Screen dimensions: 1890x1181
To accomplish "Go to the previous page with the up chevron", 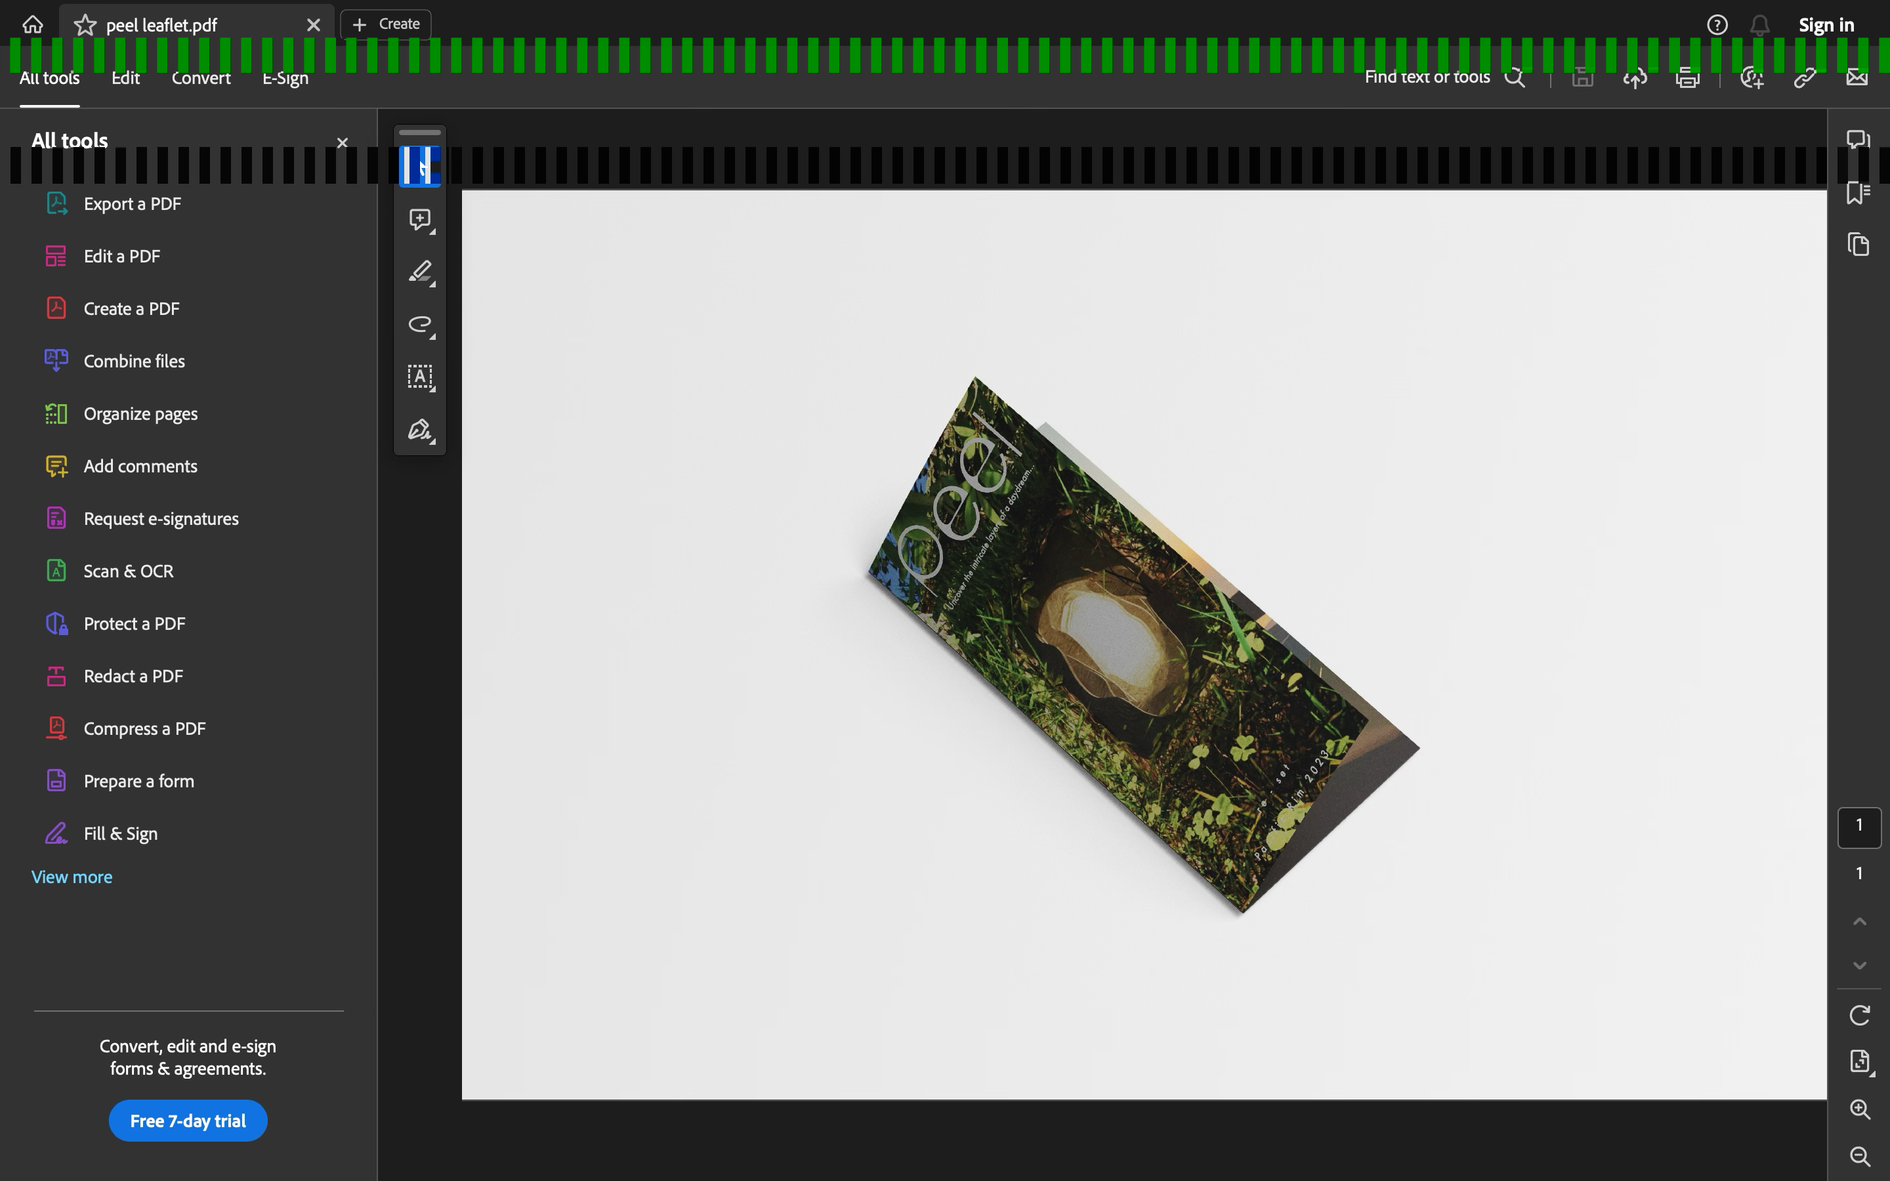I will click(1860, 922).
